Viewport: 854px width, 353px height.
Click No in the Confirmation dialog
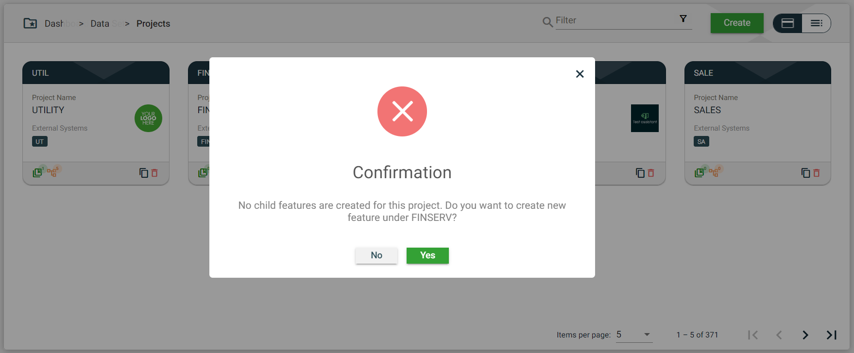click(376, 255)
